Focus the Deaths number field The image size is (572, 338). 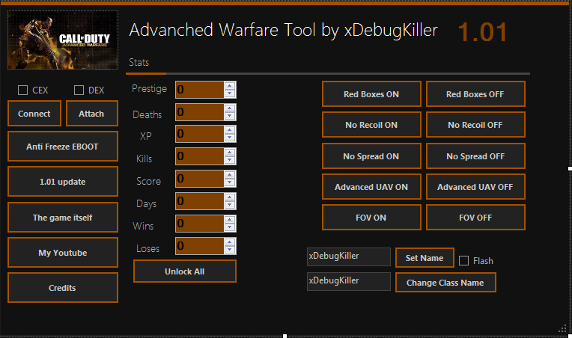click(200, 112)
